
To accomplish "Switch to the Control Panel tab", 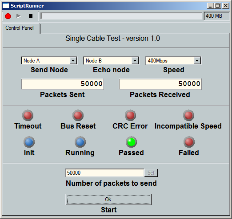I will point(20,28).
